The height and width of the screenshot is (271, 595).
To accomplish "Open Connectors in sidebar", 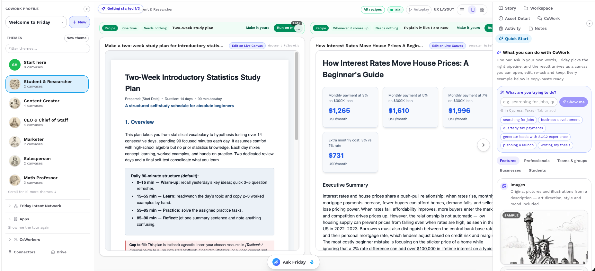I will (22, 252).
